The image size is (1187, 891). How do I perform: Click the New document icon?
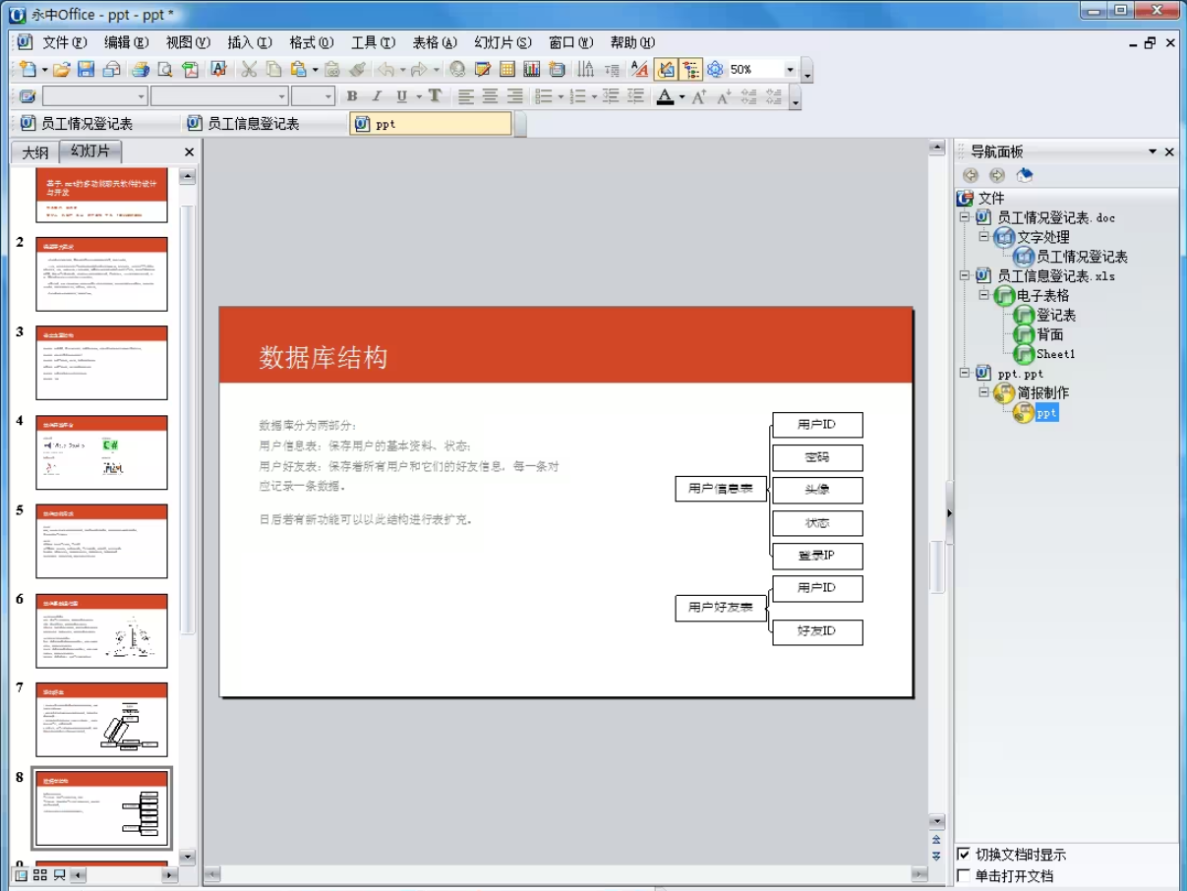(x=28, y=70)
